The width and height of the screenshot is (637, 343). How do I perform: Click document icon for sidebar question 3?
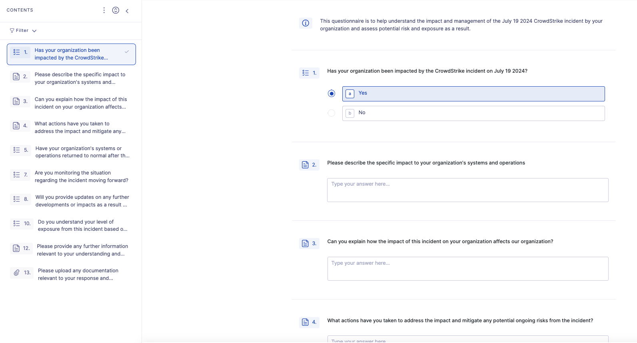point(16,101)
